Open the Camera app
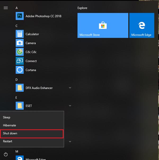Screen dimensions: 159x160 30,43
